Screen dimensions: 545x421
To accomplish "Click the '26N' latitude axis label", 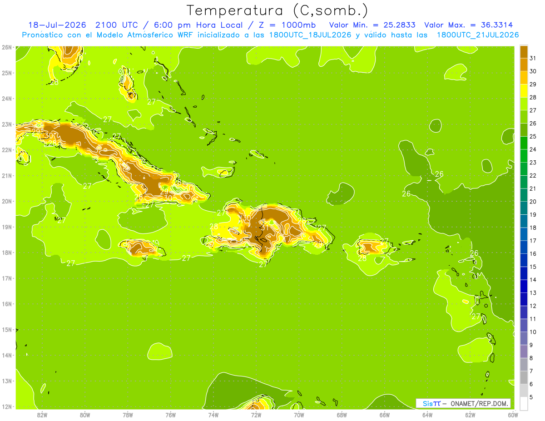I will pos(6,47).
